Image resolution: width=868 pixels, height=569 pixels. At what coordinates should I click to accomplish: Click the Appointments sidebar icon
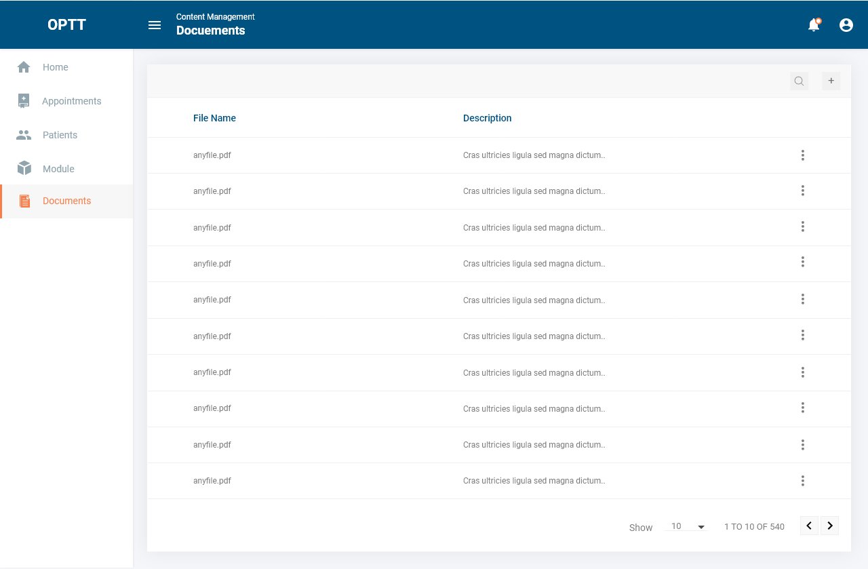click(24, 101)
